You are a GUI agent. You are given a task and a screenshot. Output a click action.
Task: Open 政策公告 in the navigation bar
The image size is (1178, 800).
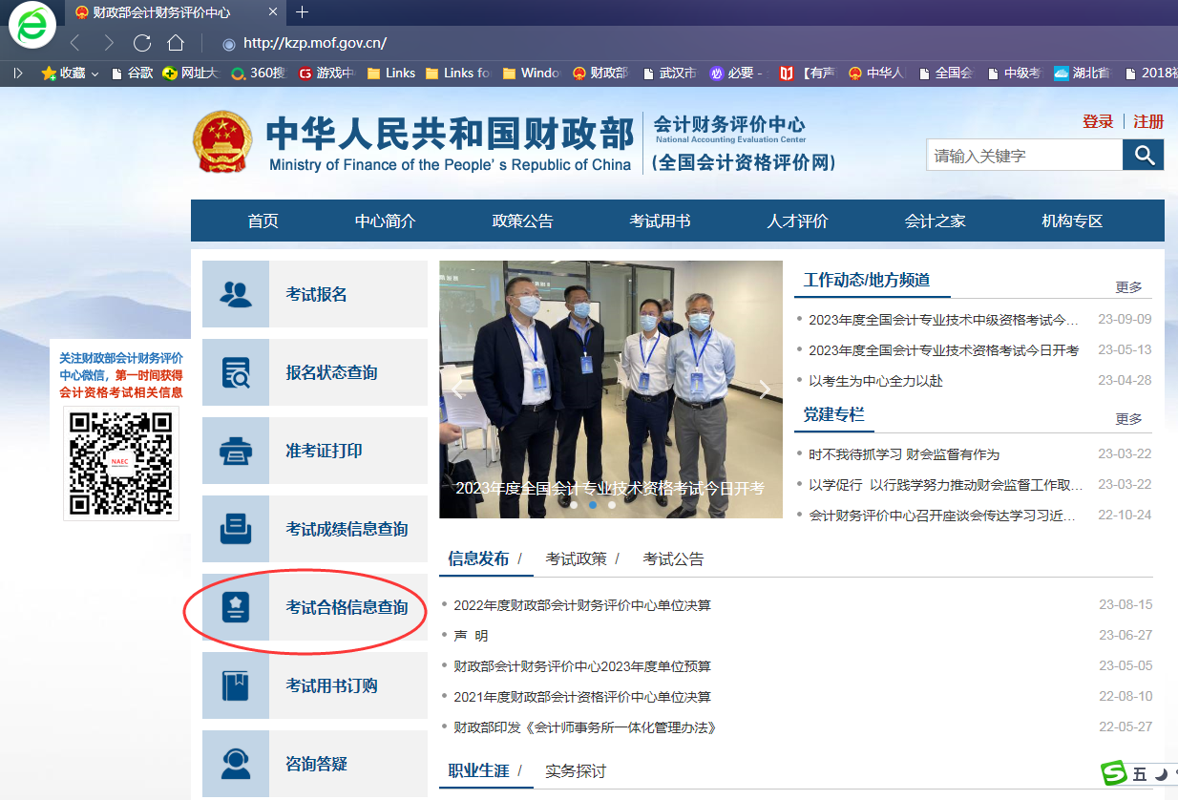pos(522,221)
